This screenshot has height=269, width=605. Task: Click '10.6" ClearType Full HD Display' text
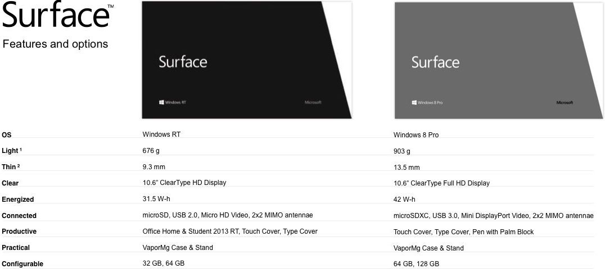441,183
